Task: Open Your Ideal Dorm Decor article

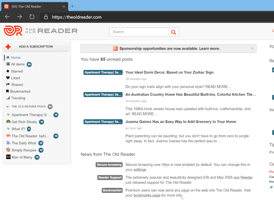Action: click(x=169, y=72)
